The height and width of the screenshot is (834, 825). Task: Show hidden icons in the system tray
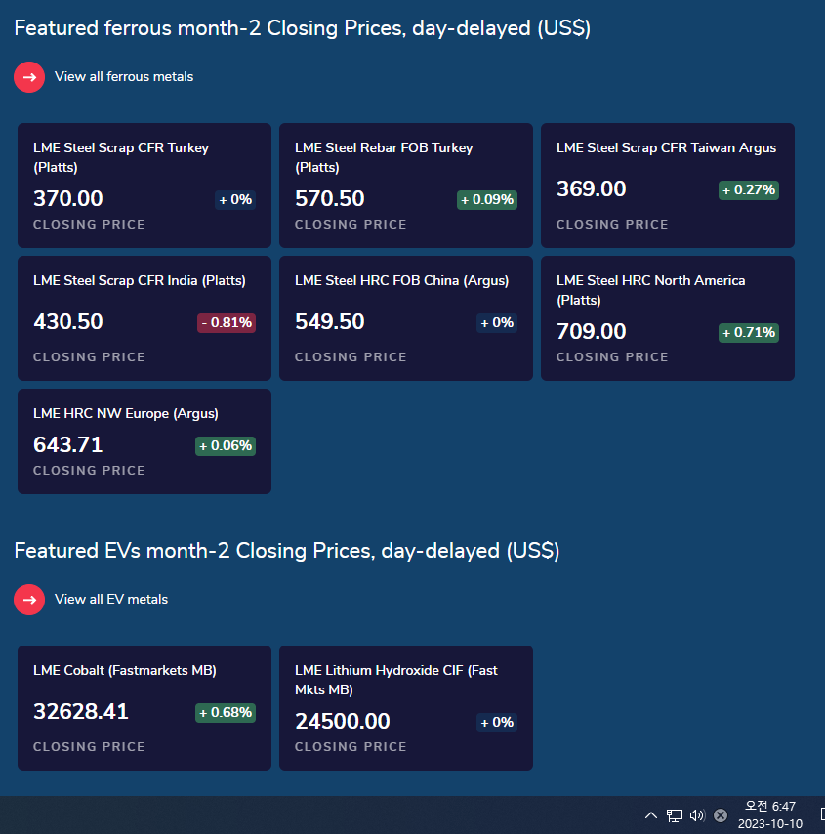(651, 814)
